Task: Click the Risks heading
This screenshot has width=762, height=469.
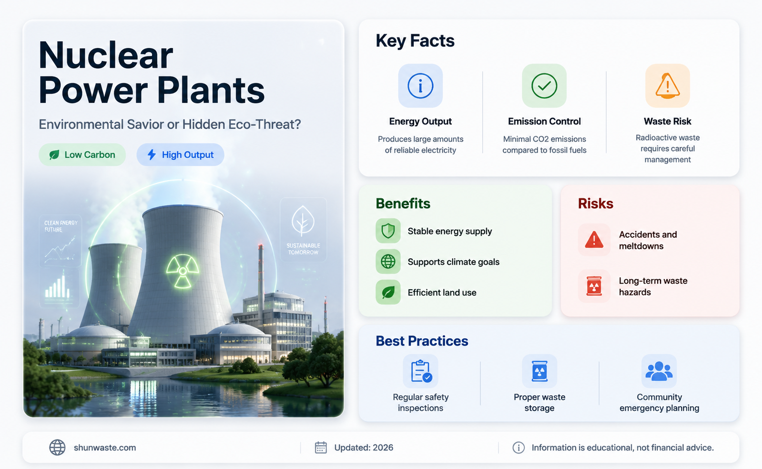Action: [x=596, y=204]
